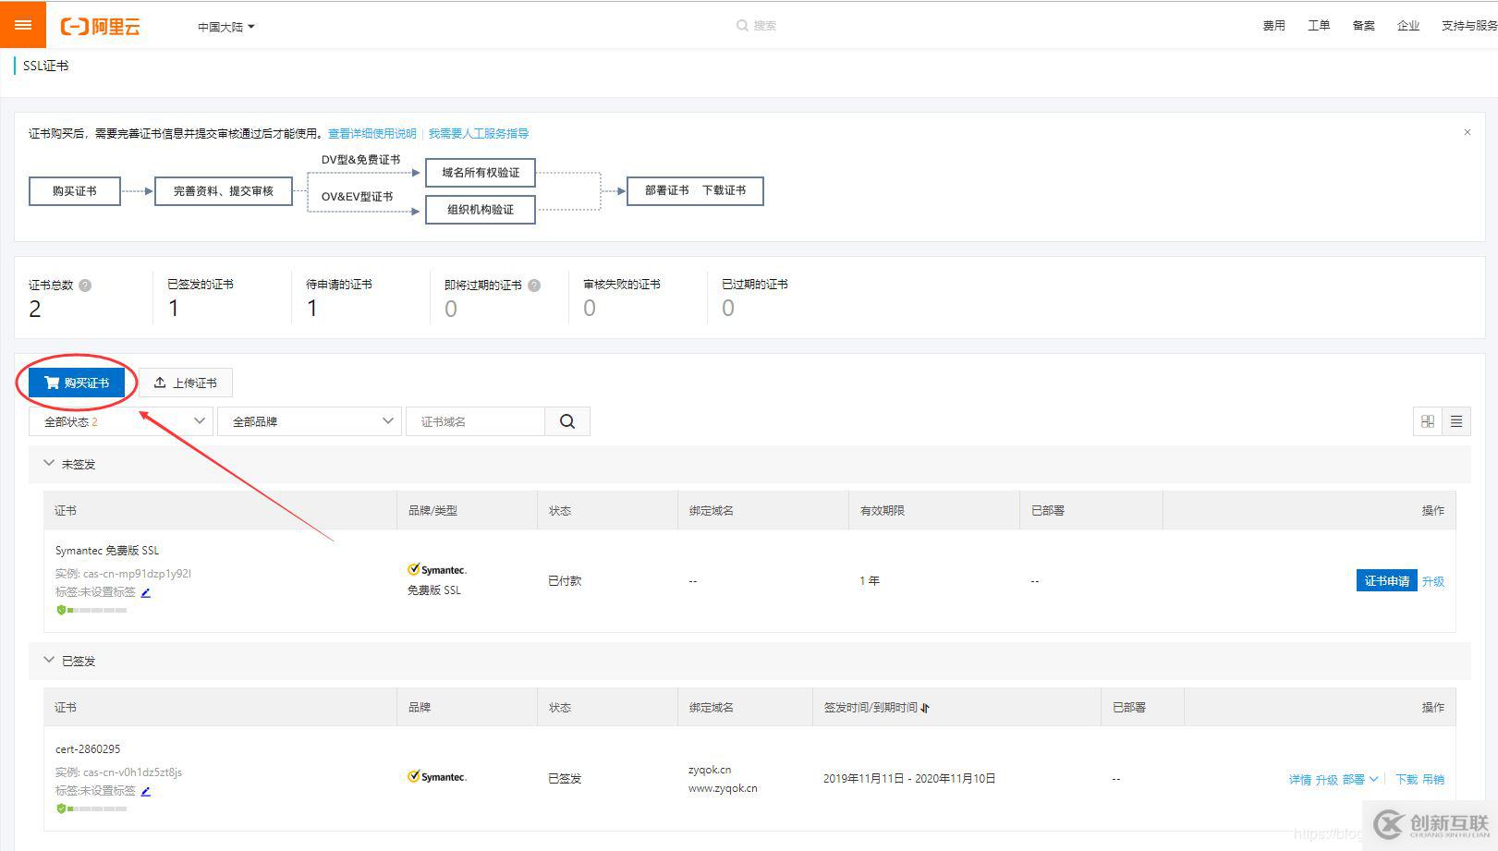Expand the 部署 dropdown for cert-2860295
The image size is (1498, 851).
point(1360,780)
